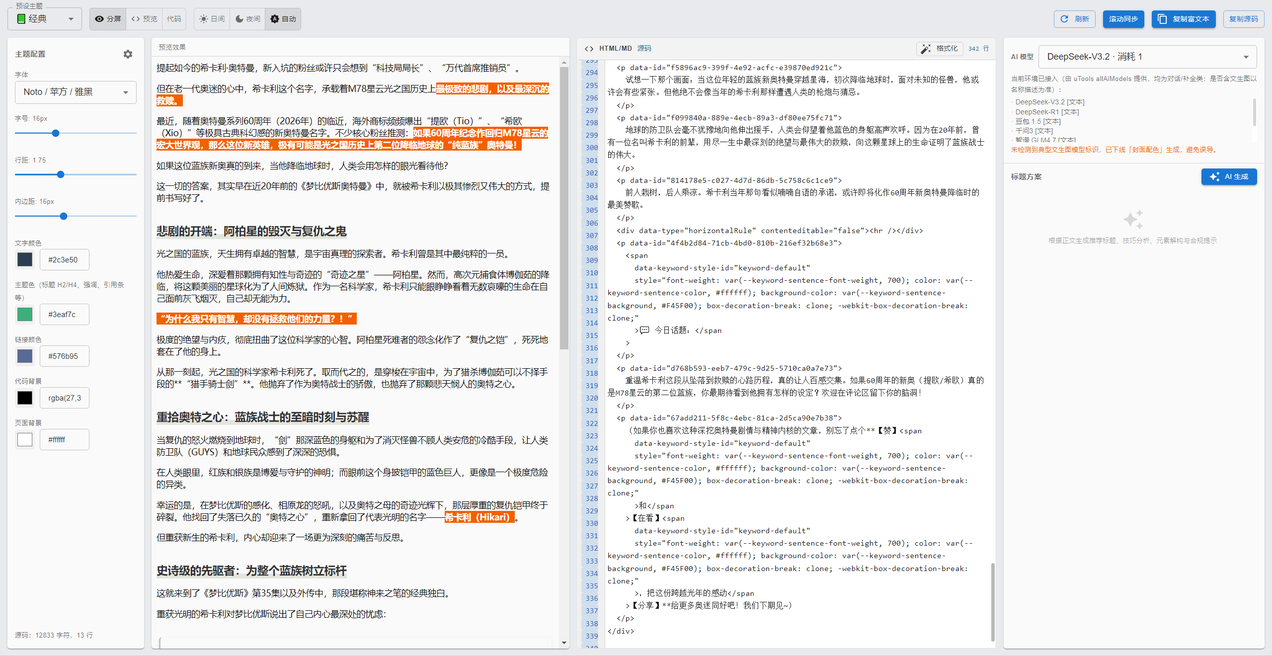The image size is (1272, 656).
Task: Switch to split-screen view mode
Action: tap(108, 19)
